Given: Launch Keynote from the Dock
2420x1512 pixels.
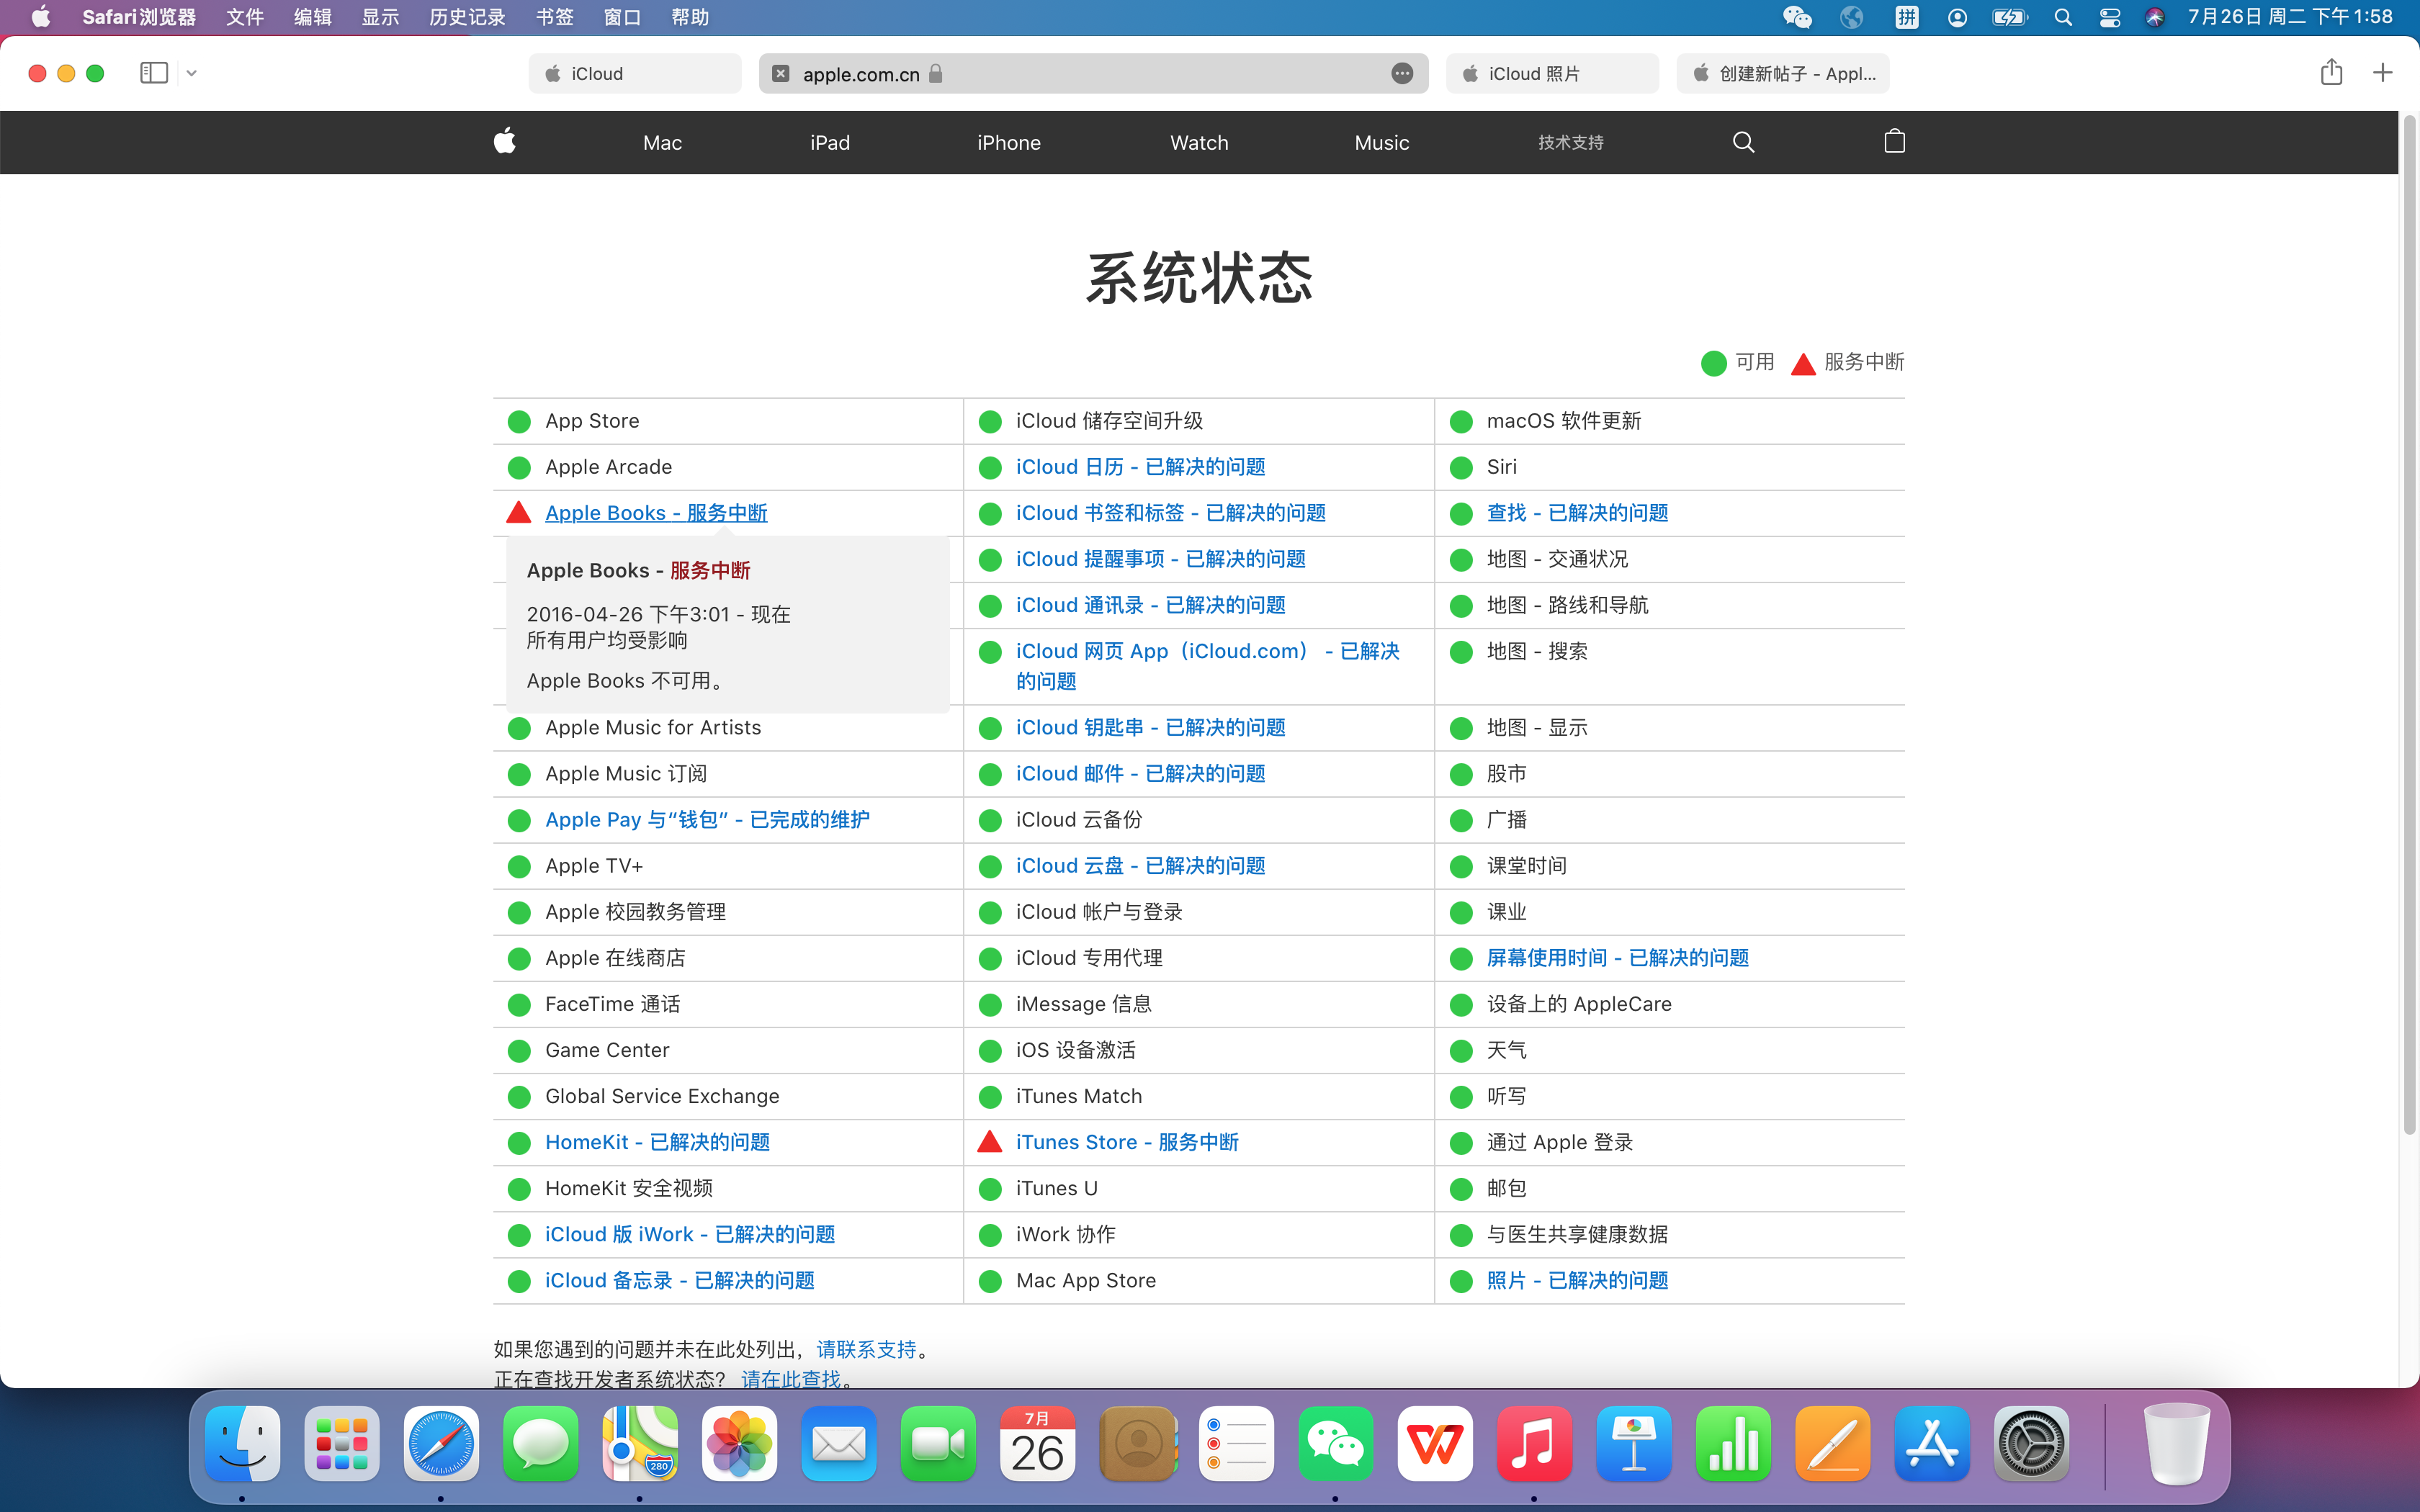Looking at the screenshot, I should tap(1634, 1444).
